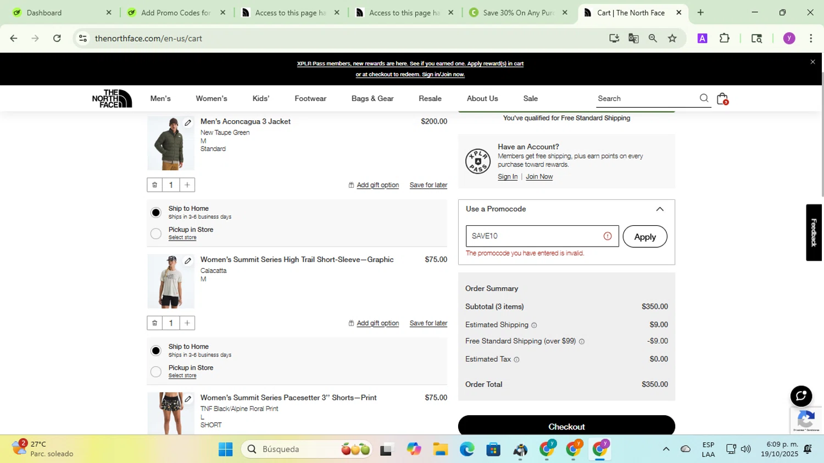Open the Chrome three-dot menu
This screenshot has height=463, width=824.
coord(811,38)
